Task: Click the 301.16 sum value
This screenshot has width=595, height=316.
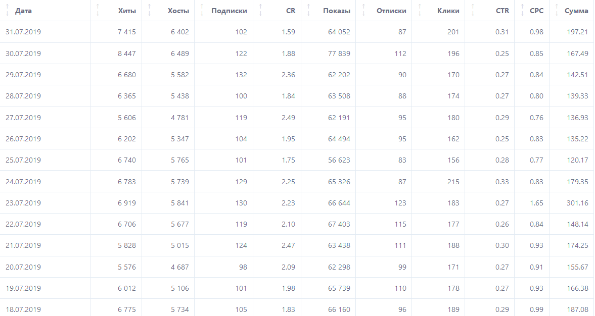Action: (x=578, y=203)
